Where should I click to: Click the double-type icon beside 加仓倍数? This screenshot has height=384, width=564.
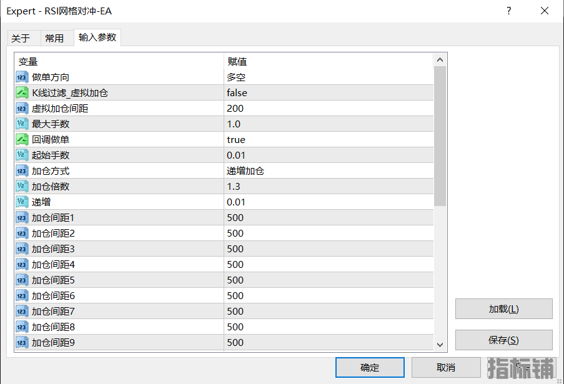click(x=22, y=187)
